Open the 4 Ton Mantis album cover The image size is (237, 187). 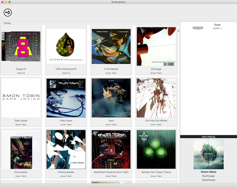(x=111, y=46)
